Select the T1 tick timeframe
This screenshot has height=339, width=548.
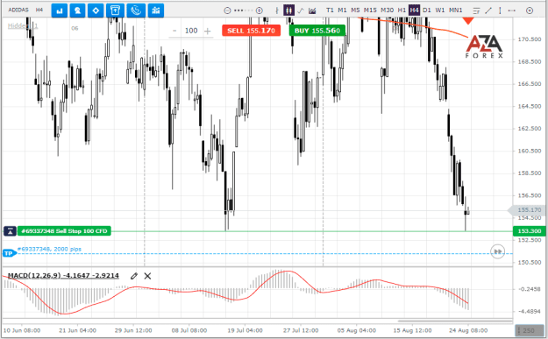[330, 11]
